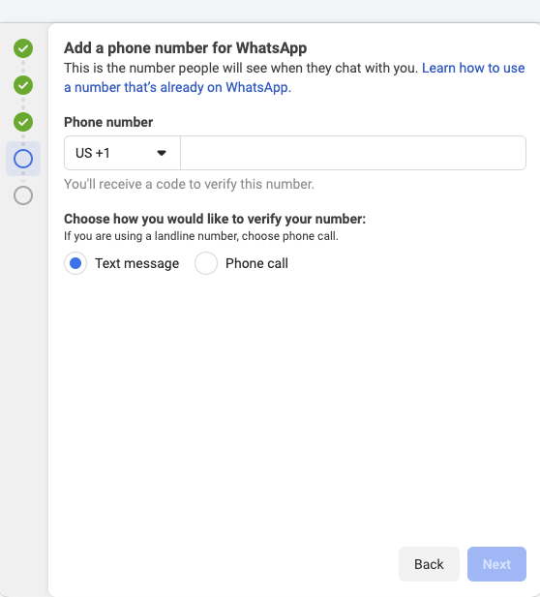Image resolution: width=540 pixels, height=597 pixels.
Task: Click the 'You'll receive a code' helper text
Action: pos(190,184)
